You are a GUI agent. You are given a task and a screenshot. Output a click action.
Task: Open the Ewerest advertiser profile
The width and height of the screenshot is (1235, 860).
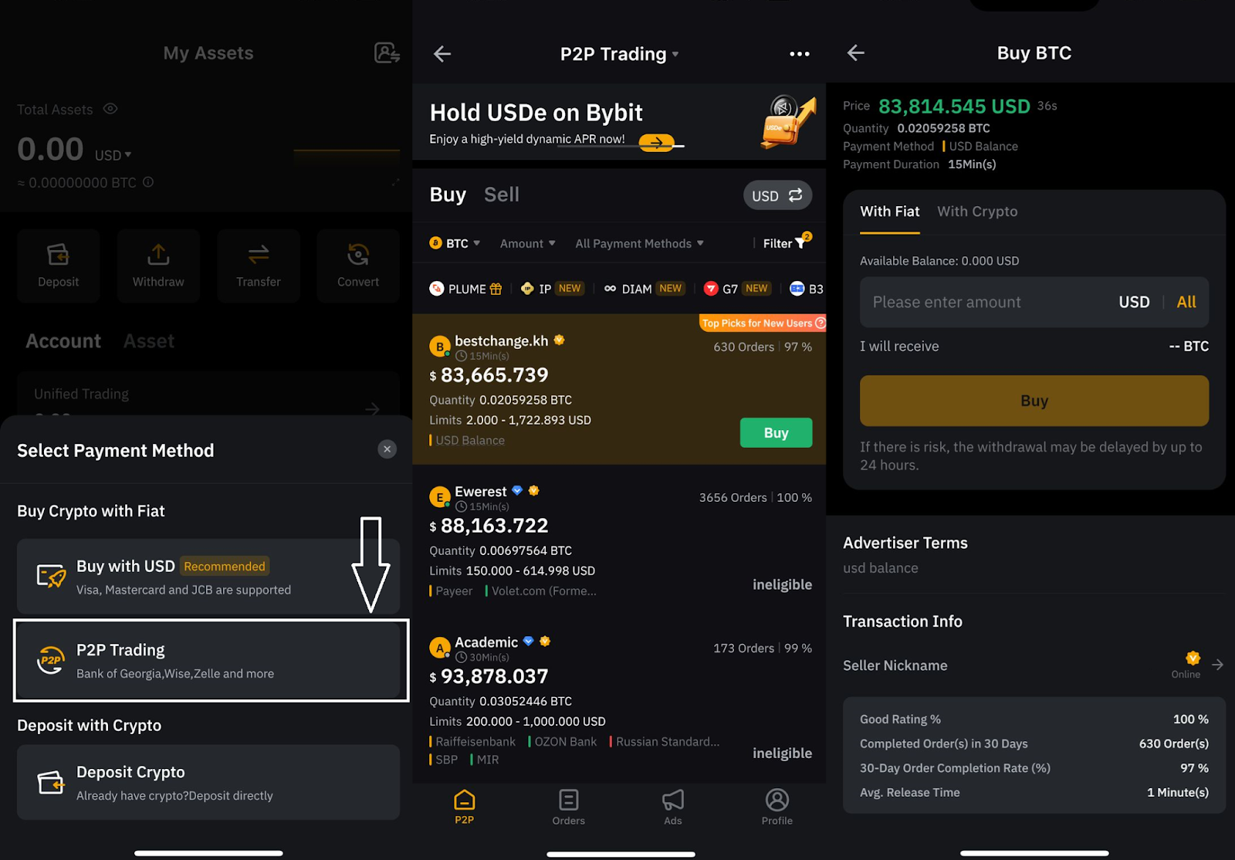click(x=481, y=491)
